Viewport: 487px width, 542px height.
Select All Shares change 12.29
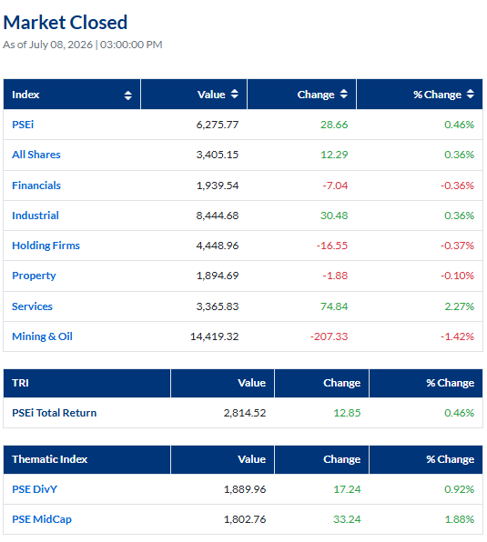(x=334, y=155)
